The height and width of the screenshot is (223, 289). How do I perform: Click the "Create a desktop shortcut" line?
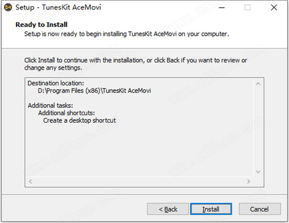tap(79, 120)
